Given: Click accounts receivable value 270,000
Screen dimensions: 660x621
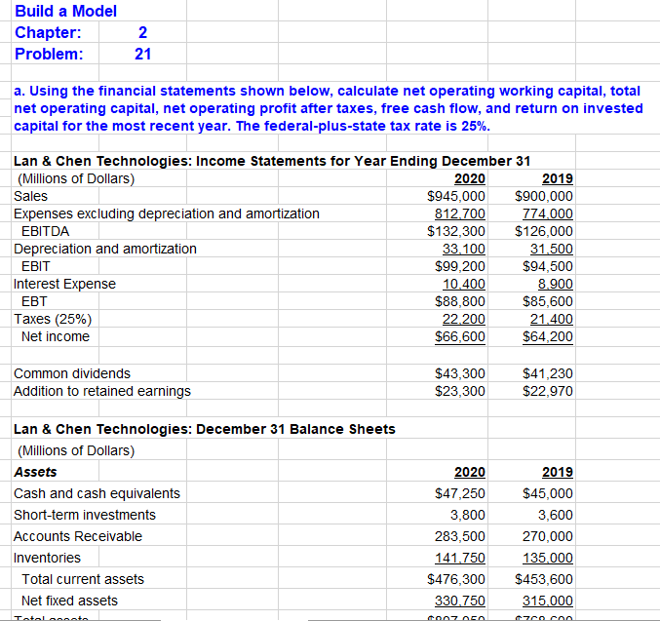Looking at the screenshot, I should (548, 536).
